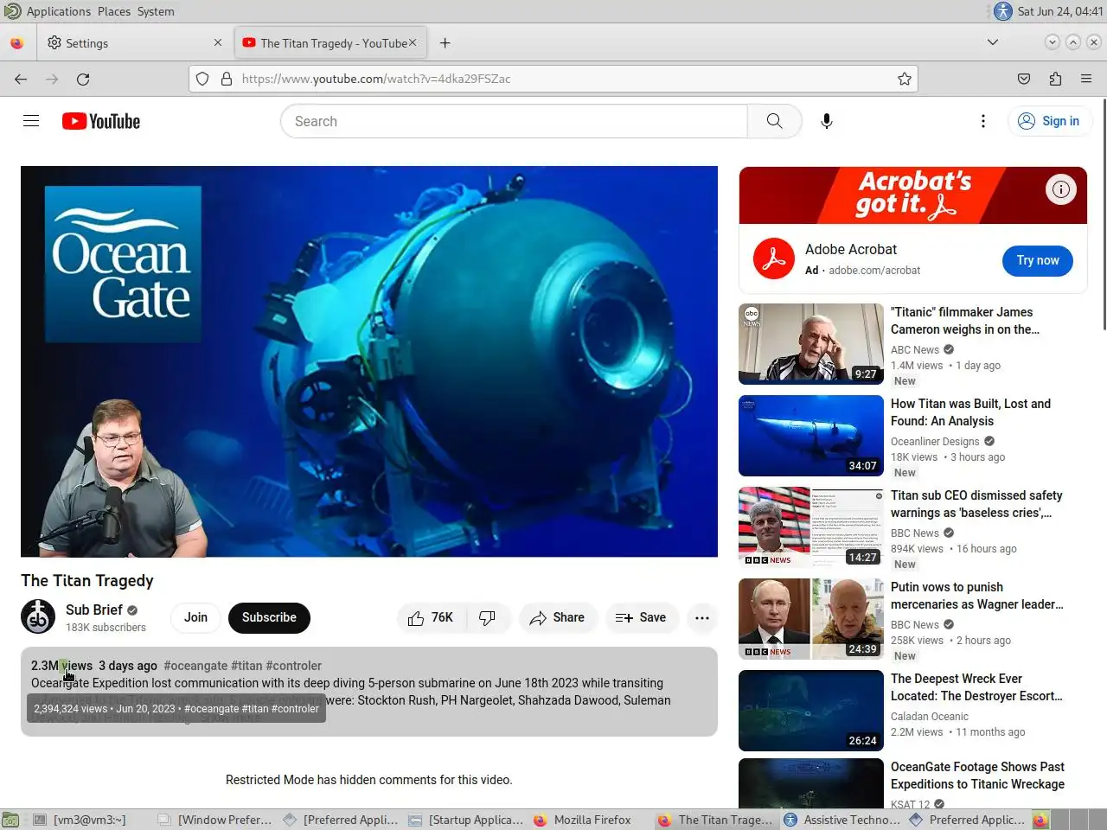Save the video to a playlist
This screenshot has height=830, width=1107.
pos(641,617)
